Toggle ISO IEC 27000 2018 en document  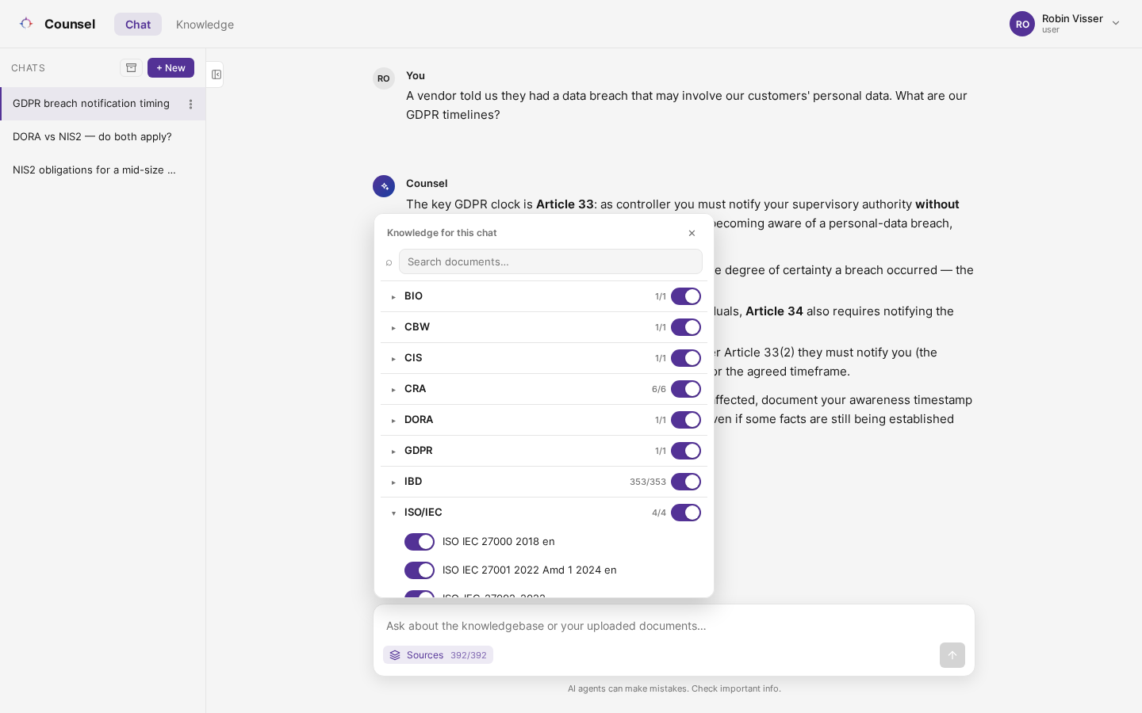point(420,542)
